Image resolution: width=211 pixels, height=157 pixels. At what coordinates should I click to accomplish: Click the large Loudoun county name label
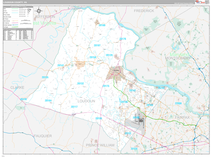pyautogui.click(x=86, y=101)
